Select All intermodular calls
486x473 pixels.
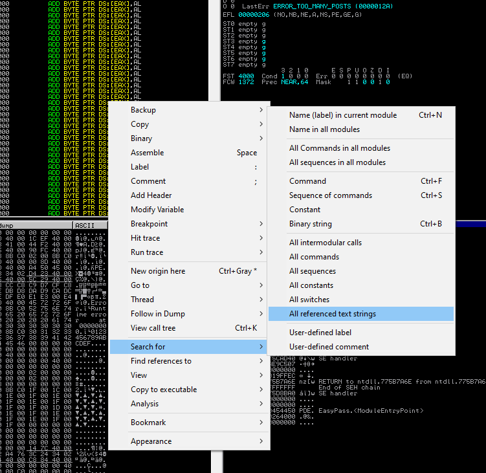(361, 243)
